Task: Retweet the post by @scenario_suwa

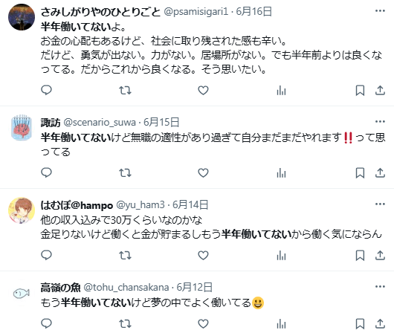Action: (x=125, y=173)
